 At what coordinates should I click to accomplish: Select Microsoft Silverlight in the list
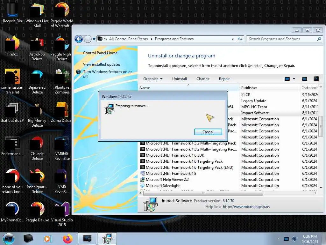[163, 186]
